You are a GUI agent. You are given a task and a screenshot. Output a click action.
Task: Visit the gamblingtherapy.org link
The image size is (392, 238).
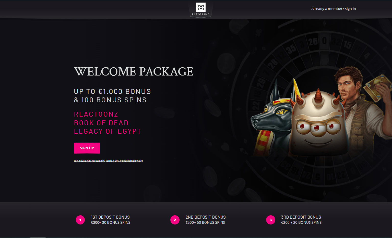pyautogui.click(x=132, y=161)
